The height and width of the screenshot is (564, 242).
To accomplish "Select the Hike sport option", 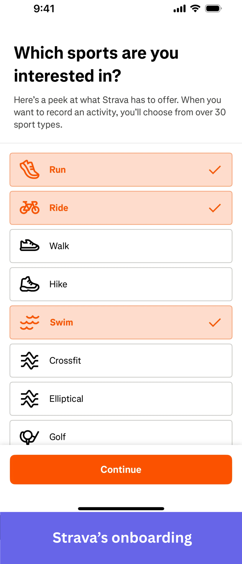I will pyautogui.click(x=121, y=284).
